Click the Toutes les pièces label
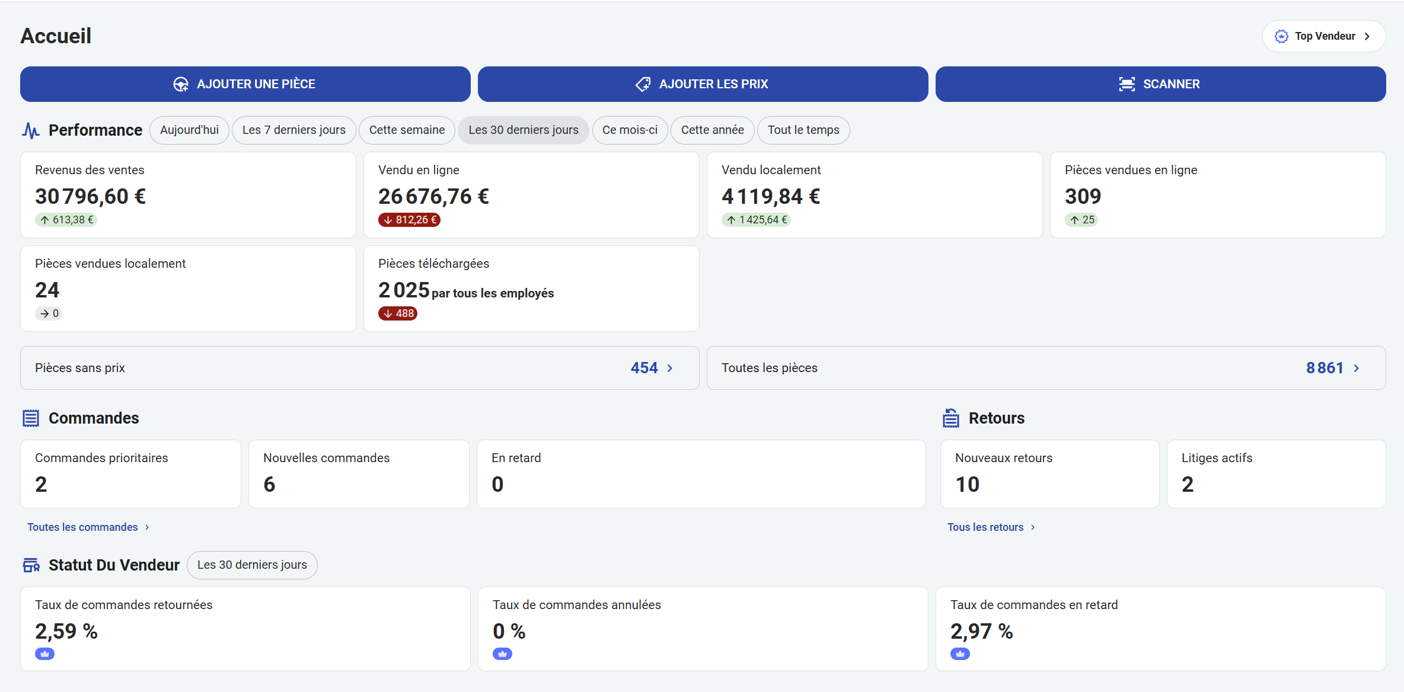Viewport: 1404px width, 692px height. click(770, 368)
